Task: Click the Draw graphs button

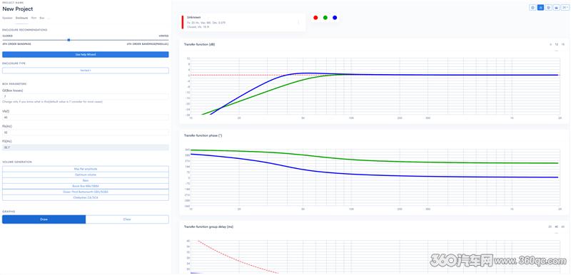Action: [44, 219]
